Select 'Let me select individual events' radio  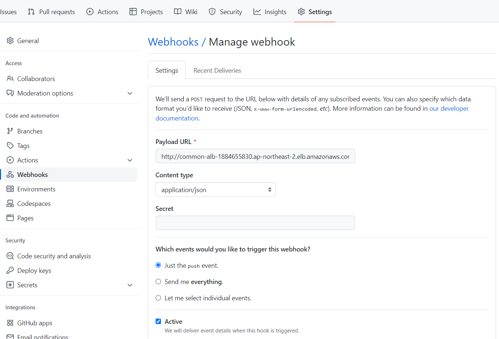[158, 298]
